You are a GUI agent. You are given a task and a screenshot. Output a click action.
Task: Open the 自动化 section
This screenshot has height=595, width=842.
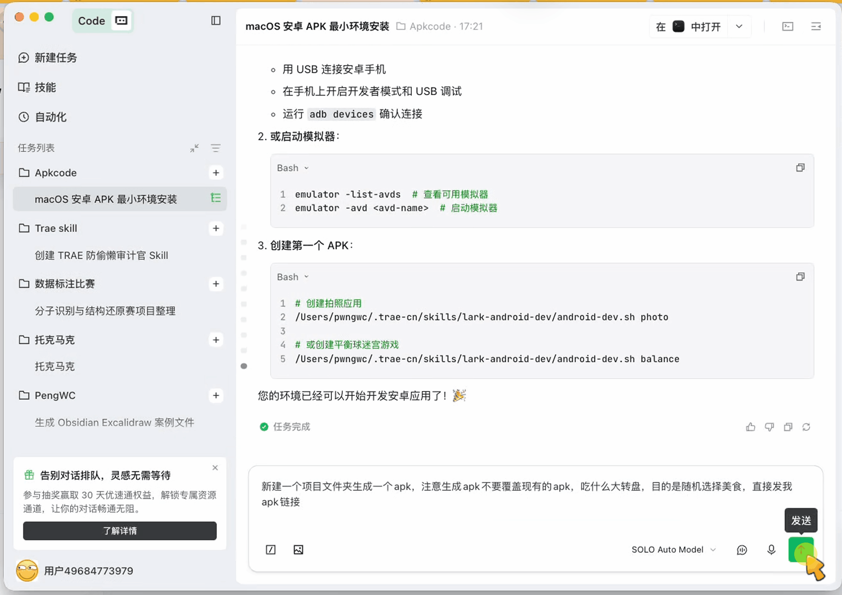42,117
